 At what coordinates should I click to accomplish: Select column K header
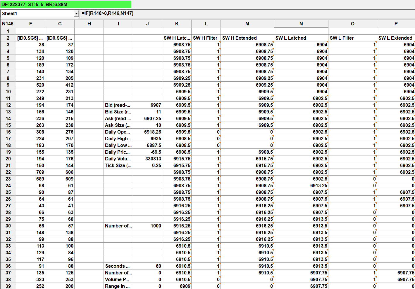pyautogui.click(x=177, y=24)
